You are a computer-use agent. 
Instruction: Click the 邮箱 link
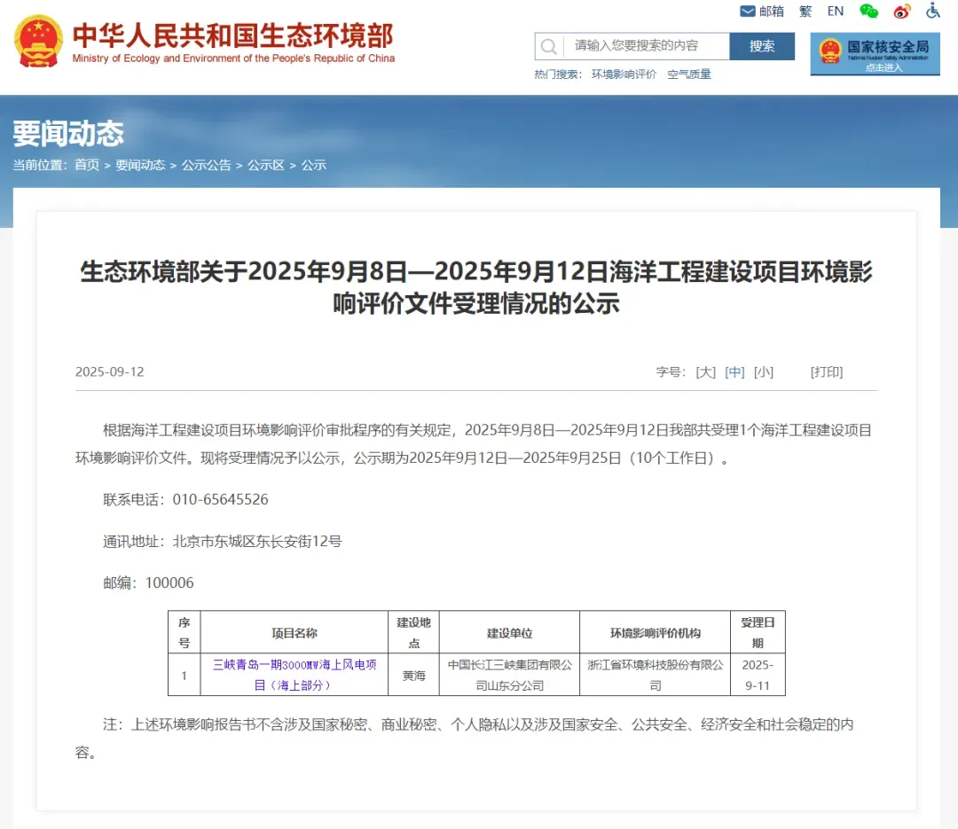pyautogui.click(x=771, y=11)
